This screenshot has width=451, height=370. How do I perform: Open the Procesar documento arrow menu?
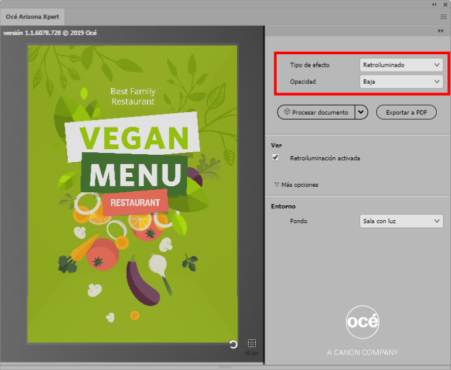pyautogui.click(x=361, y=112)
